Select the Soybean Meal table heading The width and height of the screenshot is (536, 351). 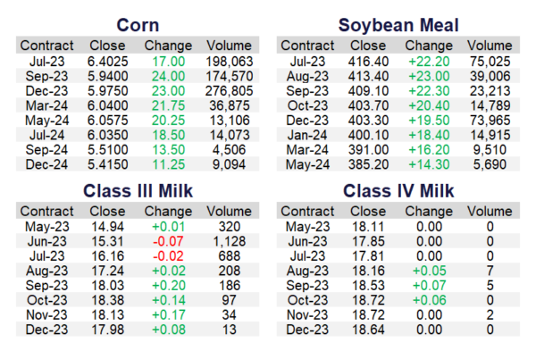point(398,25)
